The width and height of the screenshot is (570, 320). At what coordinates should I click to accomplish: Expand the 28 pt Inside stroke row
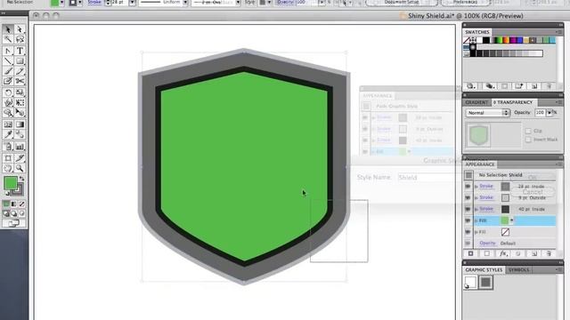click(476, 187)
